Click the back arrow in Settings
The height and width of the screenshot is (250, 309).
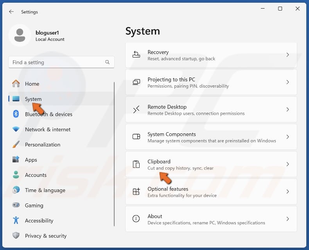tap(11, 12)
